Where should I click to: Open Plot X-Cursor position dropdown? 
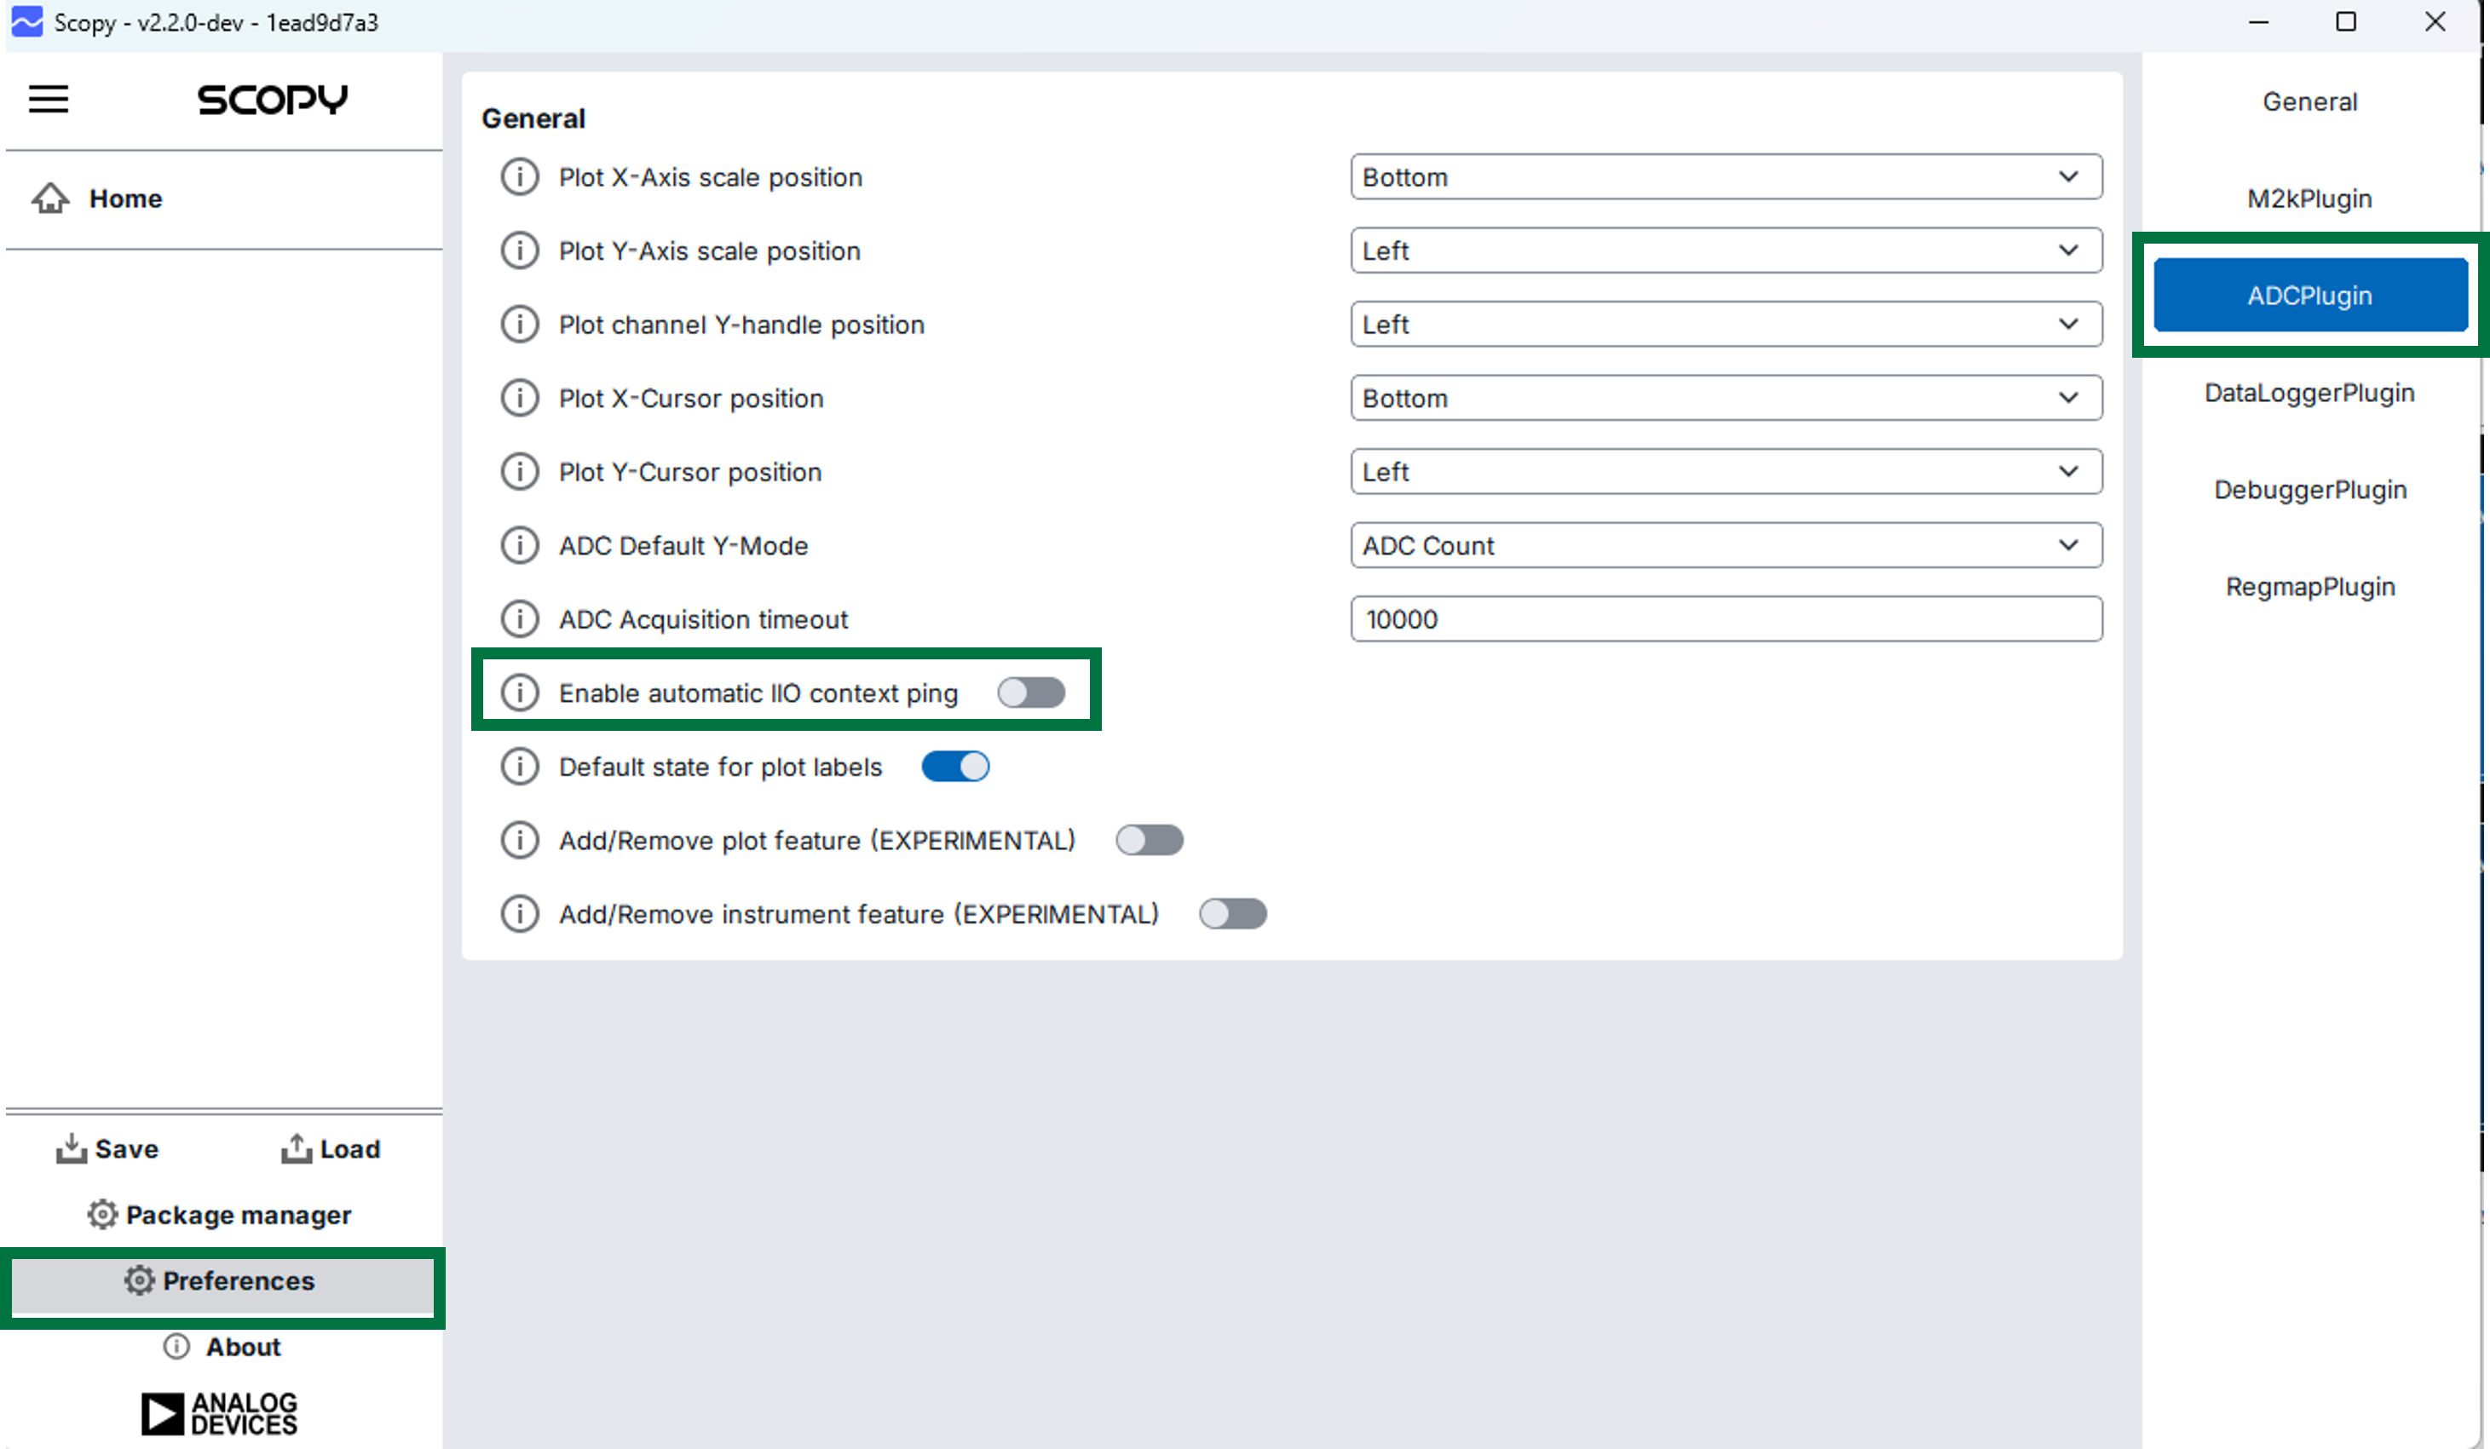coord(1726,398)
